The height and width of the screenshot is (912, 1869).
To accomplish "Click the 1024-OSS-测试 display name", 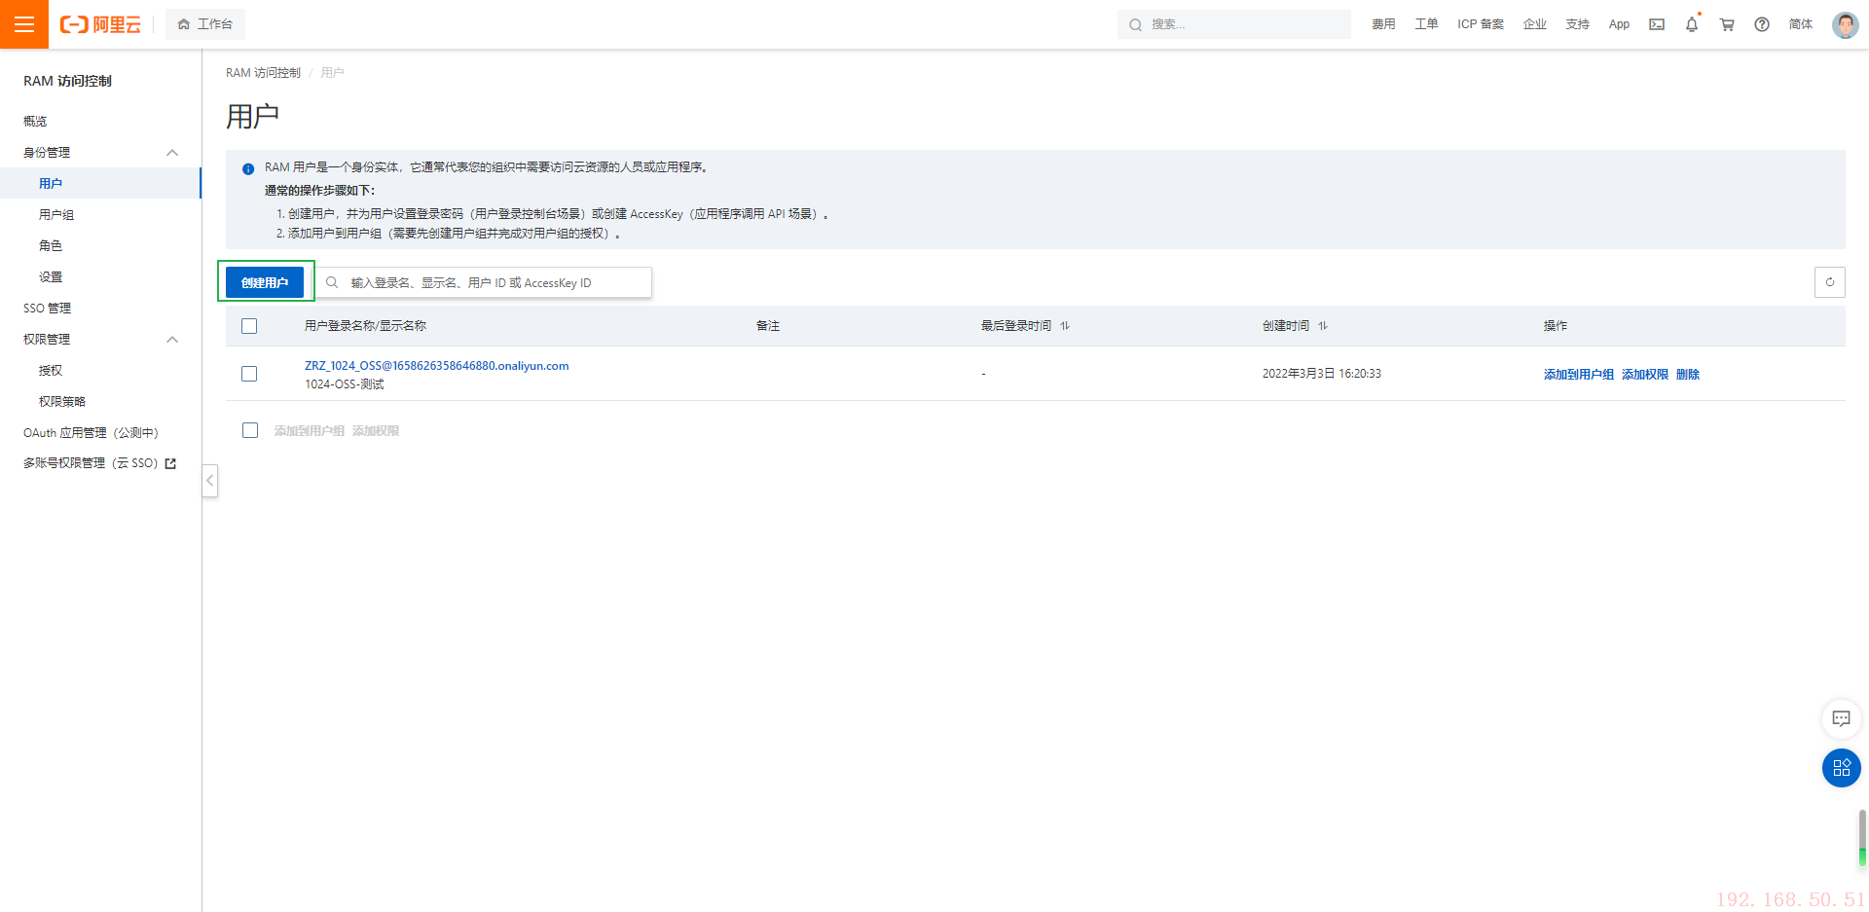I will 345,384.
